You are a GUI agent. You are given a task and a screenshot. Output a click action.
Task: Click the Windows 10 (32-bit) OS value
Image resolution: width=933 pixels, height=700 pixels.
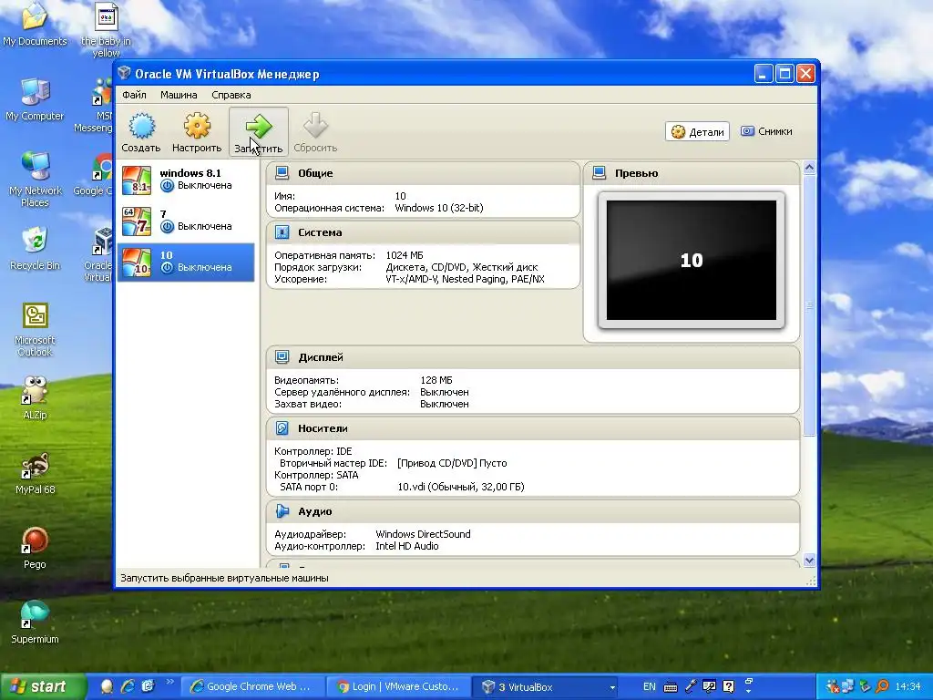pyautogui.click(x=439, y=208)
